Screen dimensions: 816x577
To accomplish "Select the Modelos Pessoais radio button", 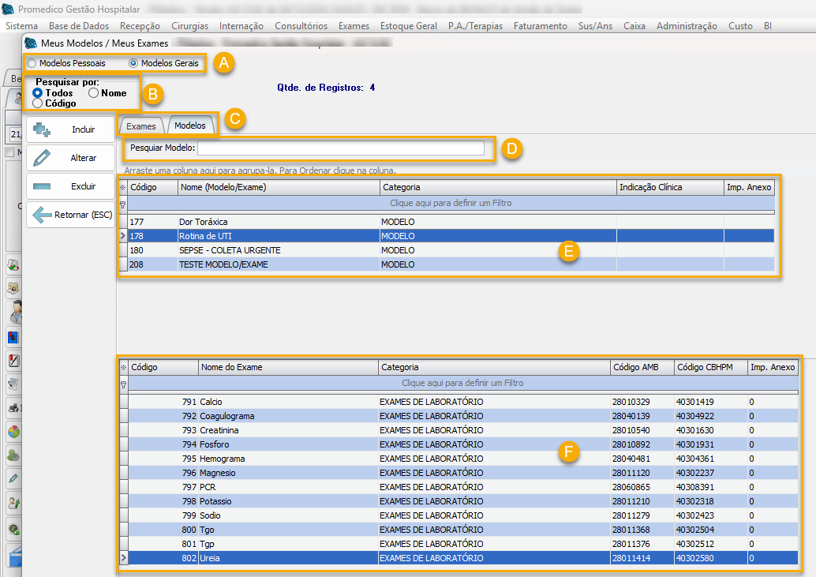I will pyautogui.click(x=32, y=63).
